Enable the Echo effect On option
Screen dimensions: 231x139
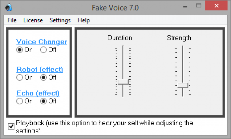(20, 101)
